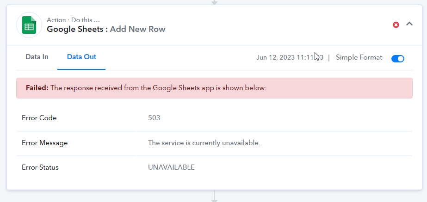Switch to the Data In tab

[37, 57]
